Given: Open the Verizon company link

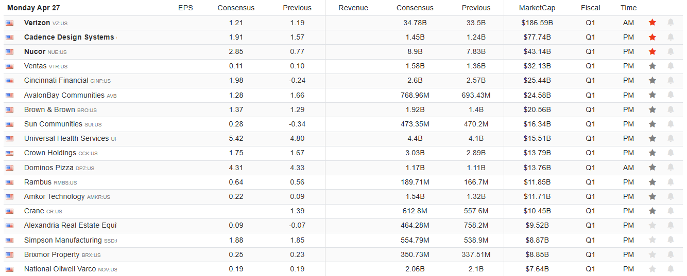Looking at the screenshot, I should coord(37,23).
